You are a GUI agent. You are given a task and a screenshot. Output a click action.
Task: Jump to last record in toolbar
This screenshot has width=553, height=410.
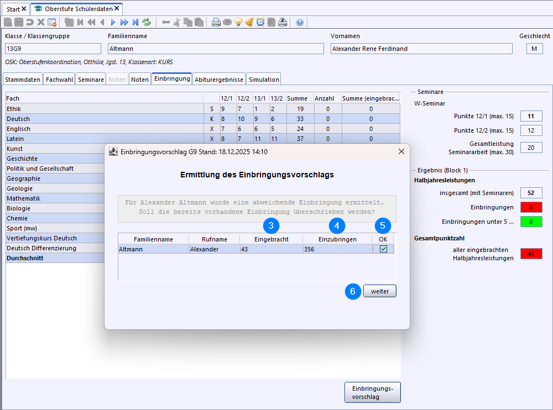click(x=135, y=22)
